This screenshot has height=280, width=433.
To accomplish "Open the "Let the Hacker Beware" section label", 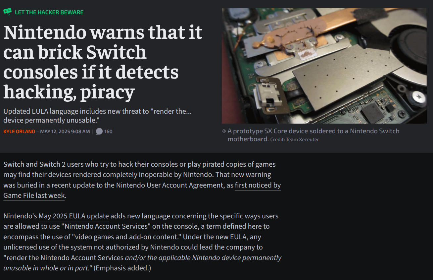I will point(49,12).
